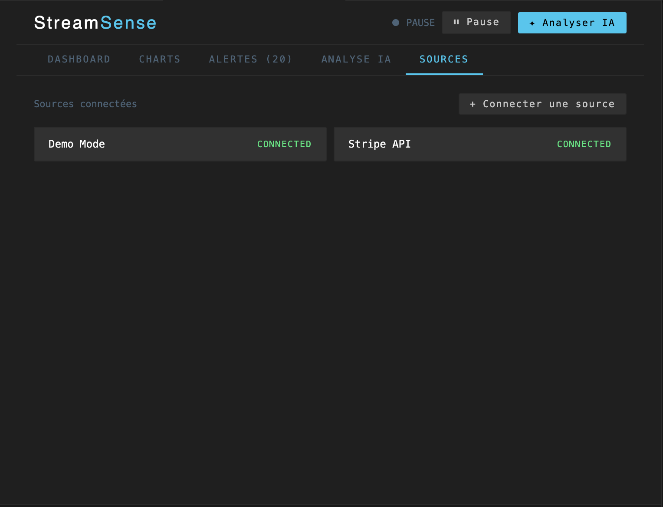The image size is (663, 507).
Task: Switch to the DASHBOARD tab
Action: click(79, 59)
